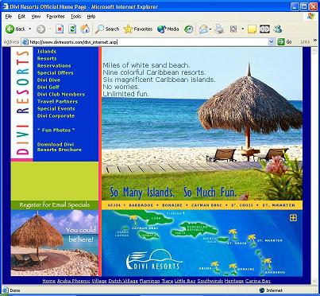Open the address bar dropdown list
This screenshot has height=296, width=320.
click(272, 42)
